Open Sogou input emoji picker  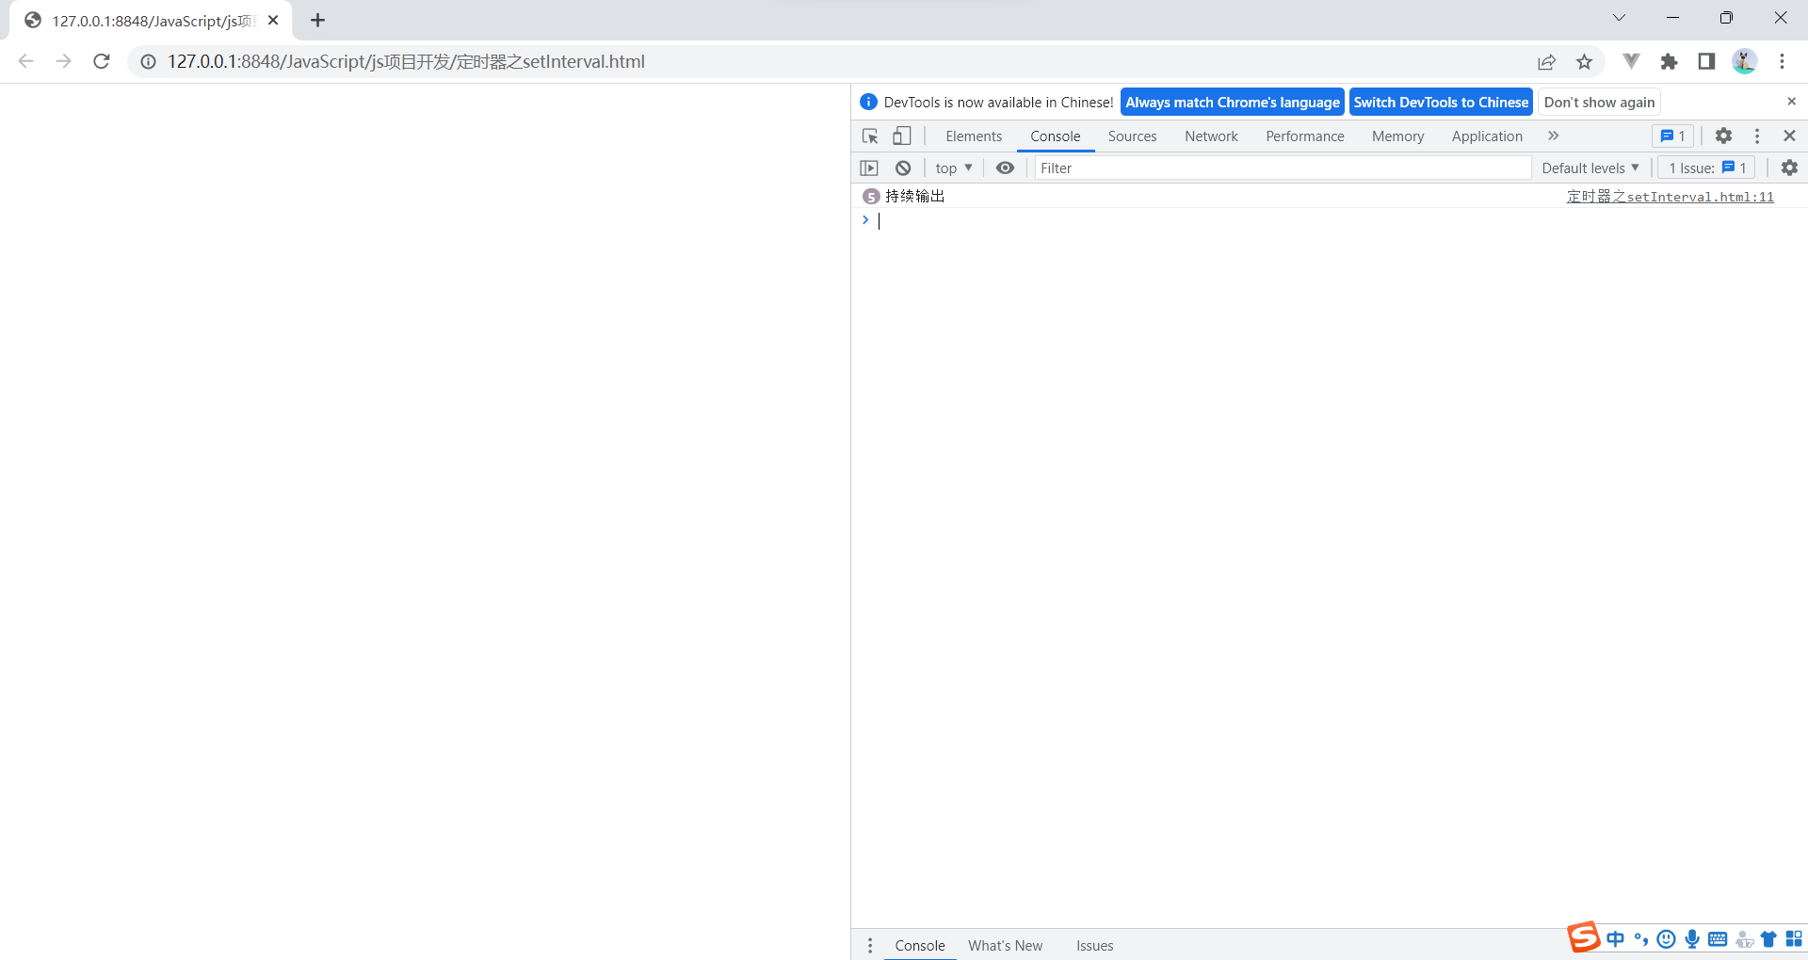1667,938
